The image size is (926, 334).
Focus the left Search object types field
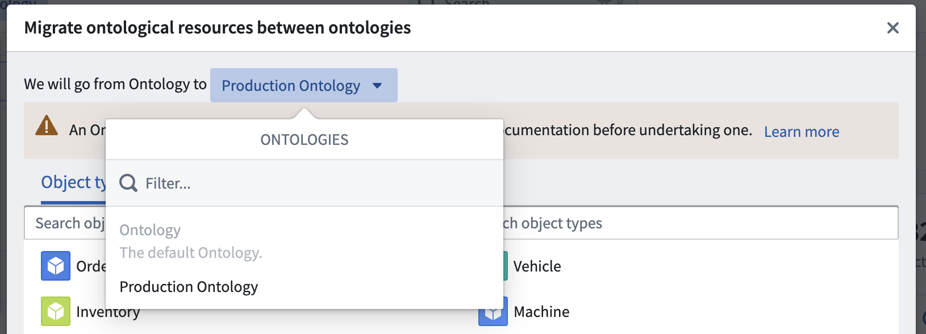(65, 223)
